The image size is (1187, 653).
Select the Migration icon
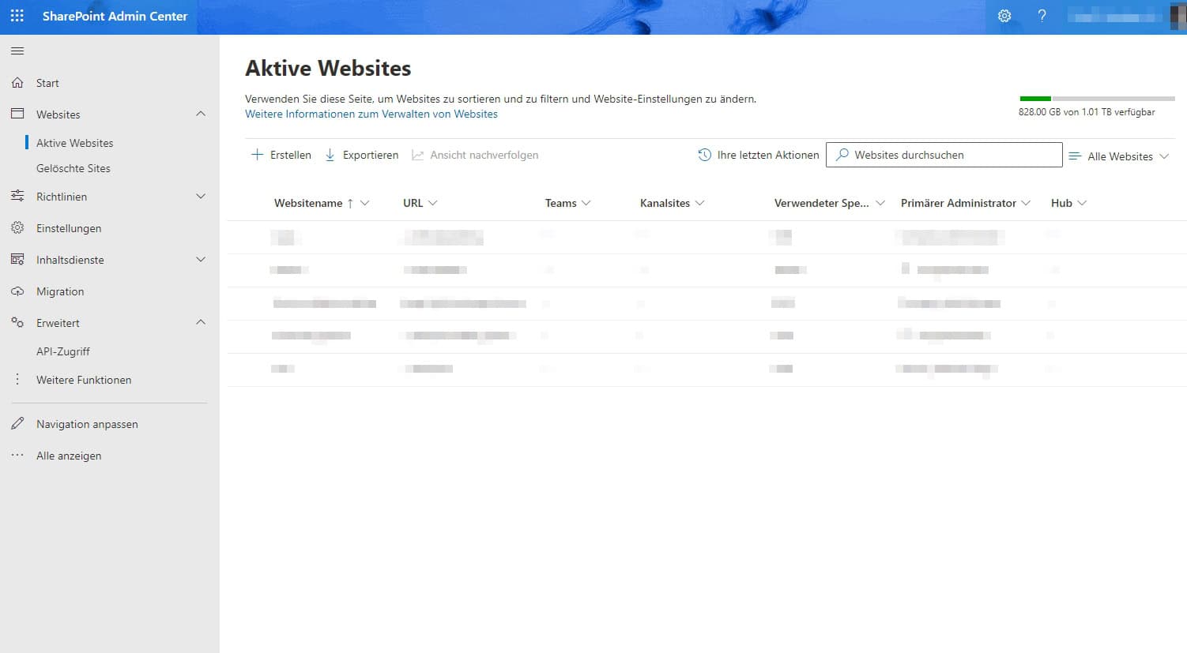point(17,291)
